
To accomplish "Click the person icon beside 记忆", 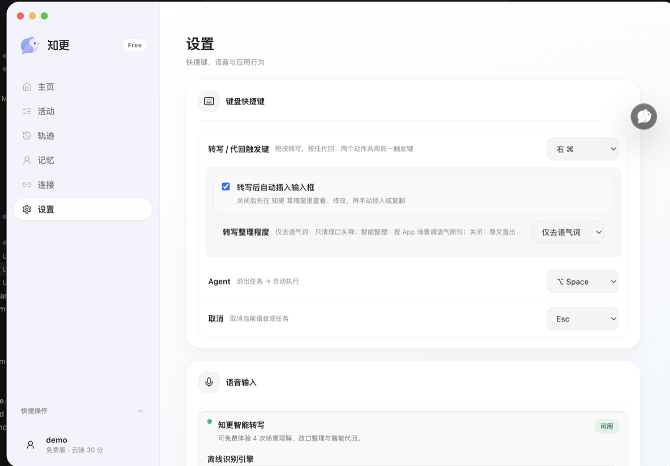I will coord(27,160).
